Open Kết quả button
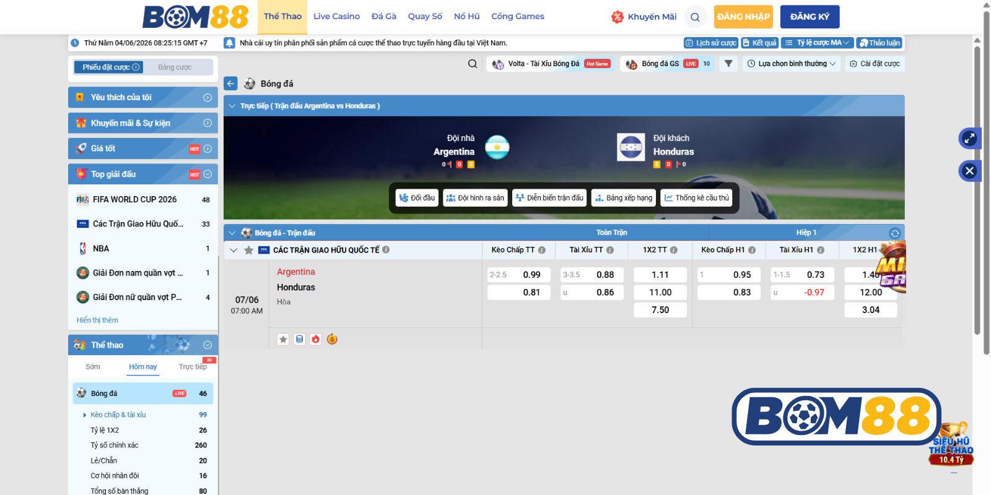This screenshot has width=991, height=495. [759, 43]
